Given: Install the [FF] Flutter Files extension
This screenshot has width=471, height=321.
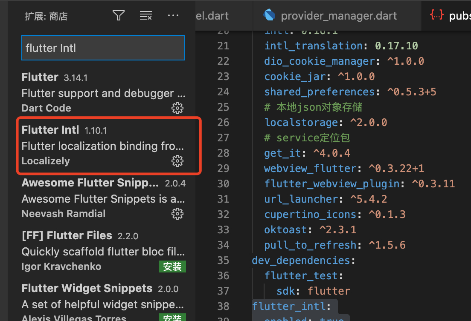Looking at the screenshot, I should [x=172, y=267].
